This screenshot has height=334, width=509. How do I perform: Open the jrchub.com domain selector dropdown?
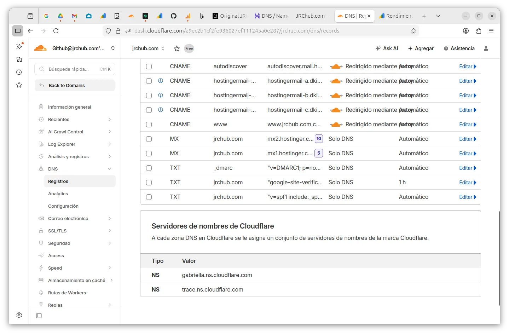(149, 48)
